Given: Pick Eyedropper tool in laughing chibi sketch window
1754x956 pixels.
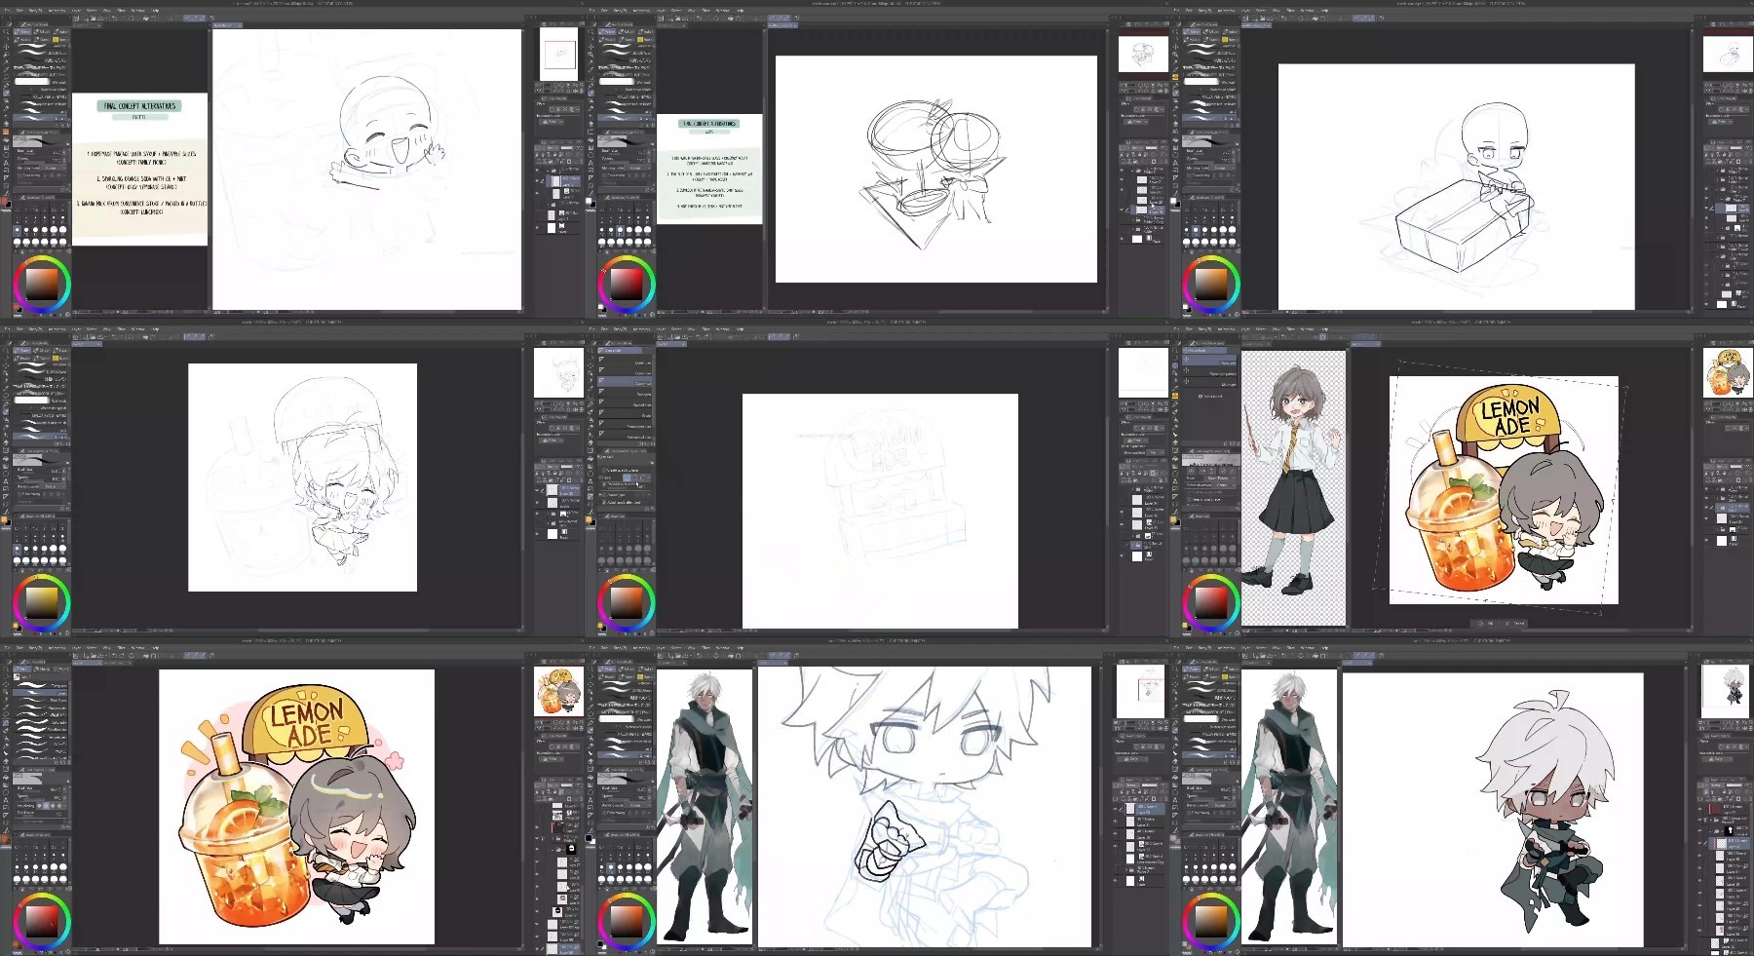Looking at the screenshot, I should pos(5,83).
